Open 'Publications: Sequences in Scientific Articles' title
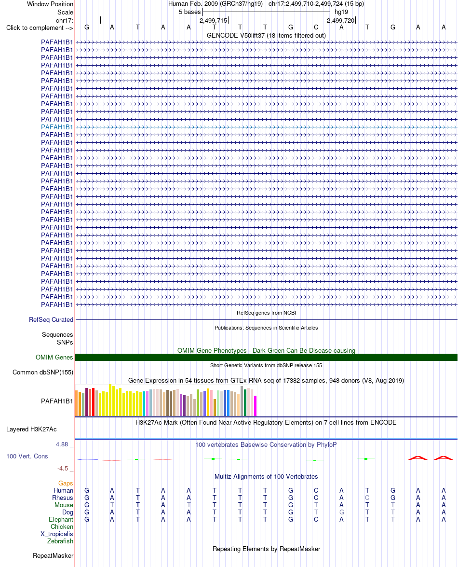 tap(266, 328)
